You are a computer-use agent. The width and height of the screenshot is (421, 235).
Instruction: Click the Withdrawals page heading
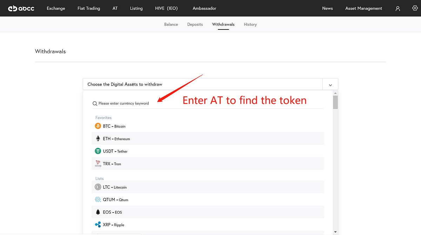coord(51,52)
